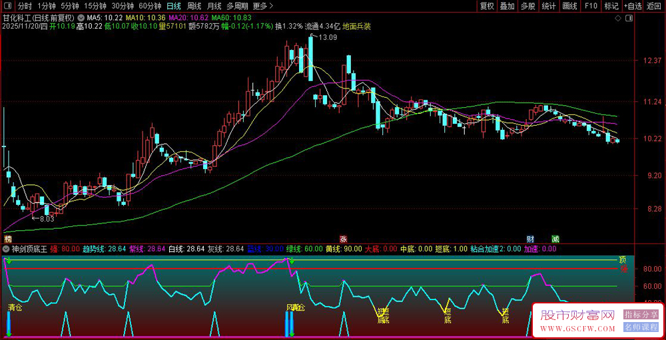
Task: Click the red '涨' event marker
Action: tap(344, 239)
